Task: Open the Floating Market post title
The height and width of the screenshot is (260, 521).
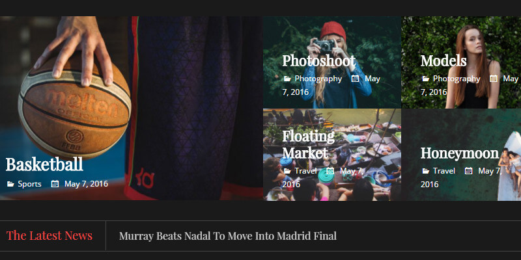Action: (308, 144)
